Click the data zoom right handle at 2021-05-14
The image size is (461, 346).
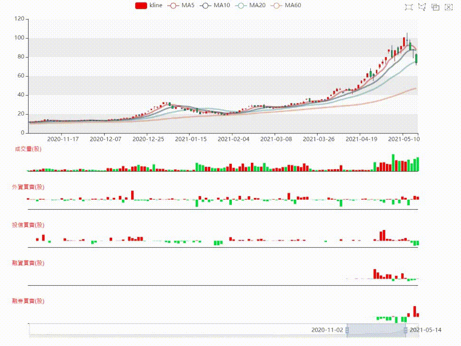point(405,330)
